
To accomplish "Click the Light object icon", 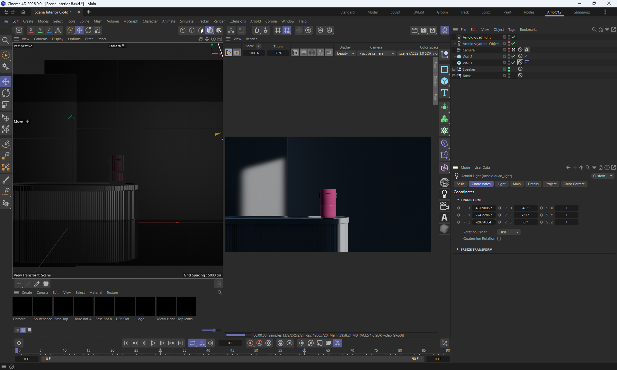I will tap(444, 194).
